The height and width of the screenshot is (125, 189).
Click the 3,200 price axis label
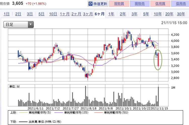coord(175,66)
